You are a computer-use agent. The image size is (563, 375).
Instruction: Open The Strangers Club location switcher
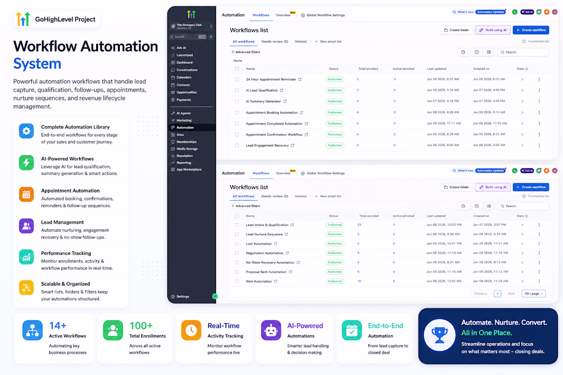pos(192,26)
